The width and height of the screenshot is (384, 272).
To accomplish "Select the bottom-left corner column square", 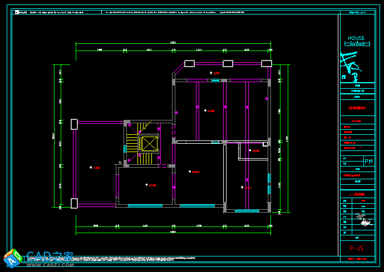I will (74, 203).
